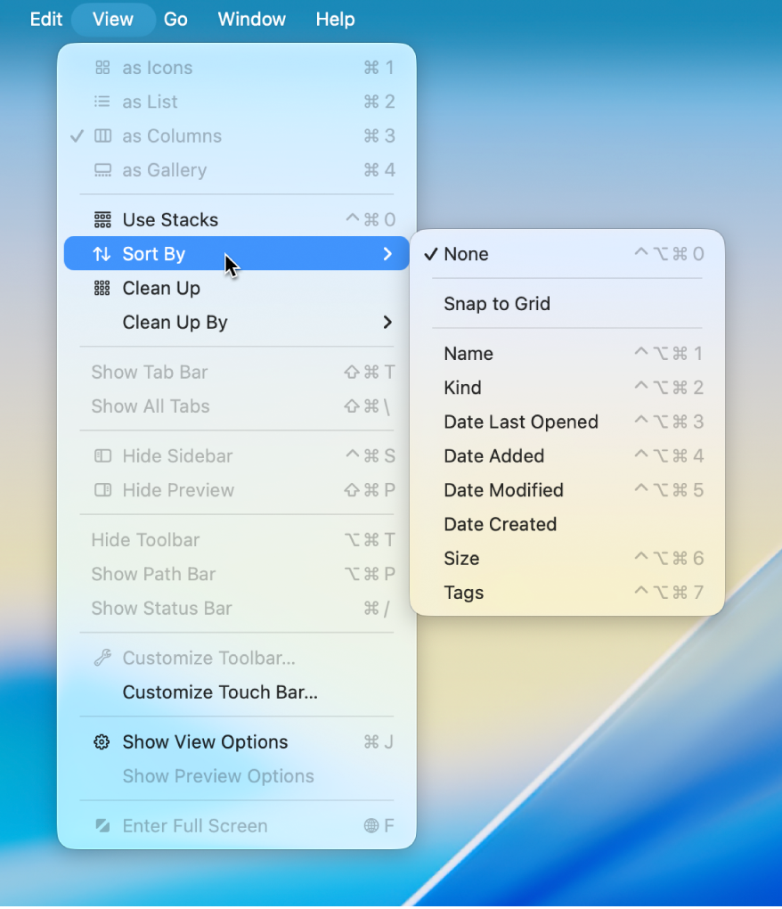Viewport: 782px width, 909px height.
Task: Sort by Tags in the submenu
Action: (567, 593)
